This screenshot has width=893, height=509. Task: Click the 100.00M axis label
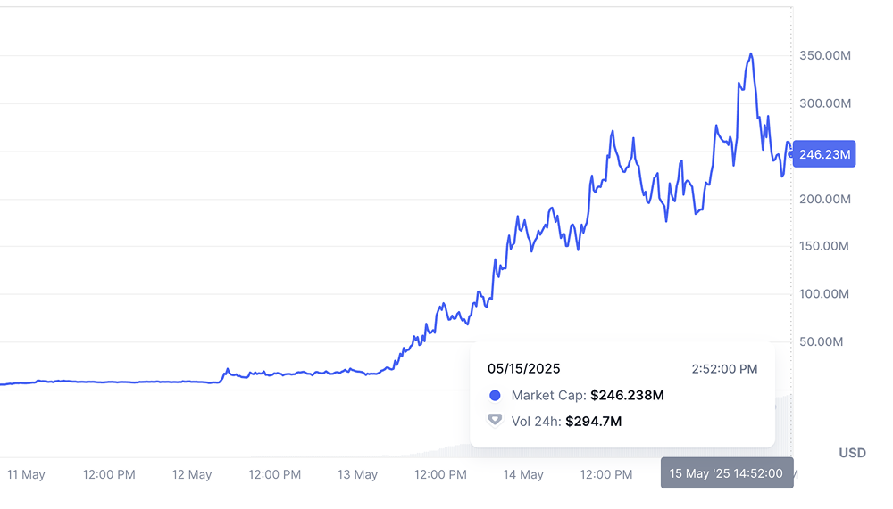pyautogui.click(x=825, y=294)
